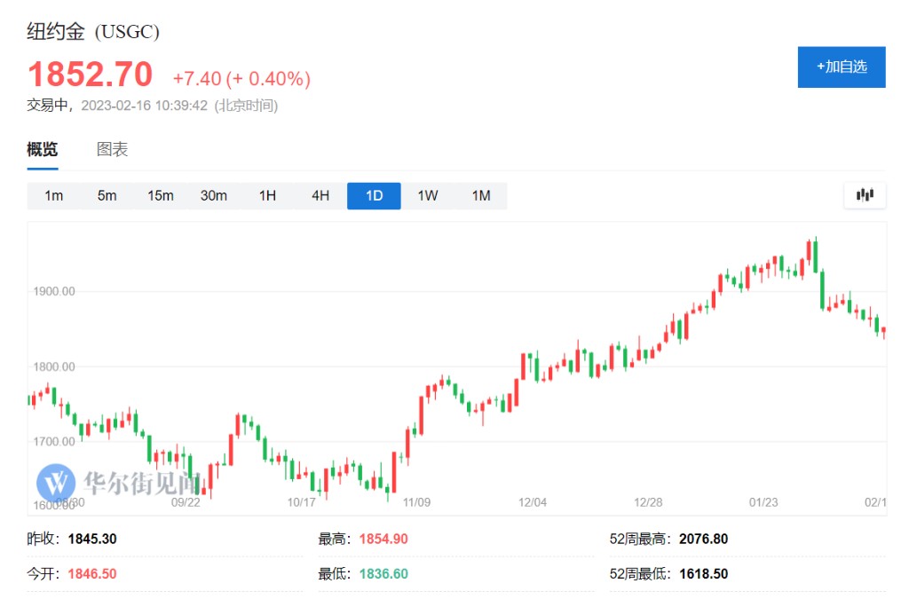Switch to 4H timeframe
909x607 pixels.
click(x=320, y=195)
